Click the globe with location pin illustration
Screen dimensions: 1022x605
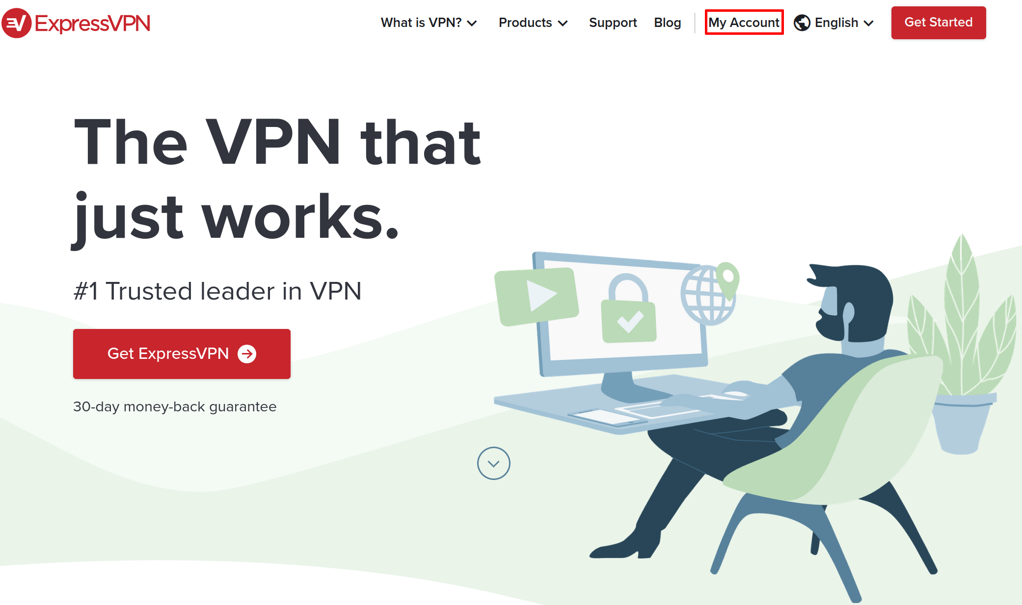(x=710, y=294)
